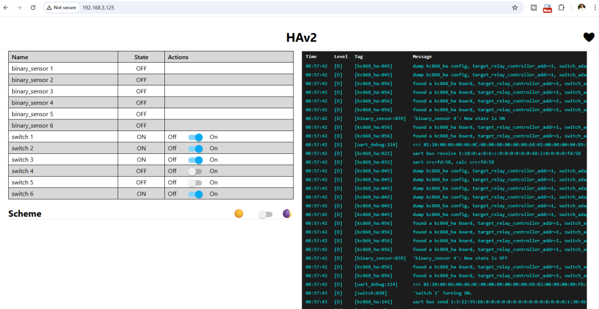Open the browser Extensions puzzle icon
Viewport: 599px width, 309px height.
(561, 8)
